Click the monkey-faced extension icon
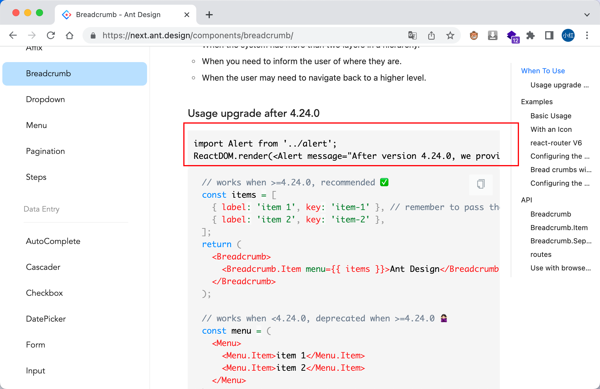The image size is (600, 389). coord(473,35)
